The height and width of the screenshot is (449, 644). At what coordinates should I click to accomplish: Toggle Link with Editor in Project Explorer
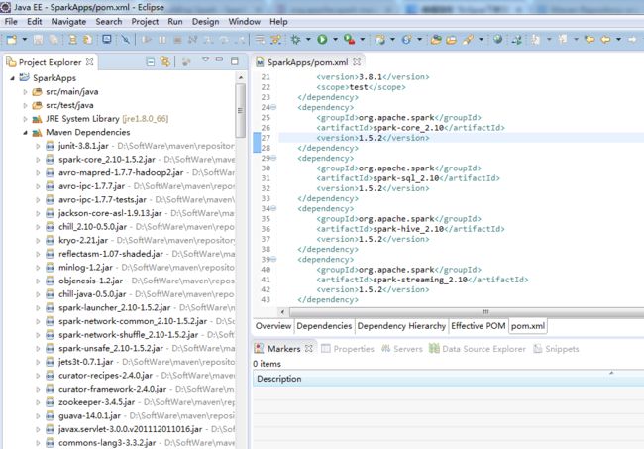pyautogui.click(x=165, y=62)
